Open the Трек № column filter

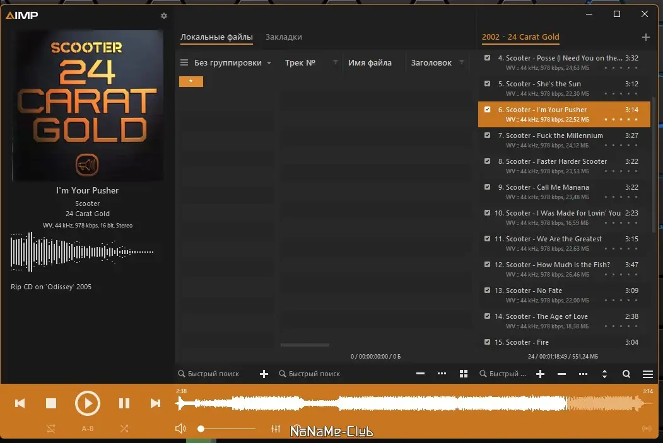(x=336, y=62)
